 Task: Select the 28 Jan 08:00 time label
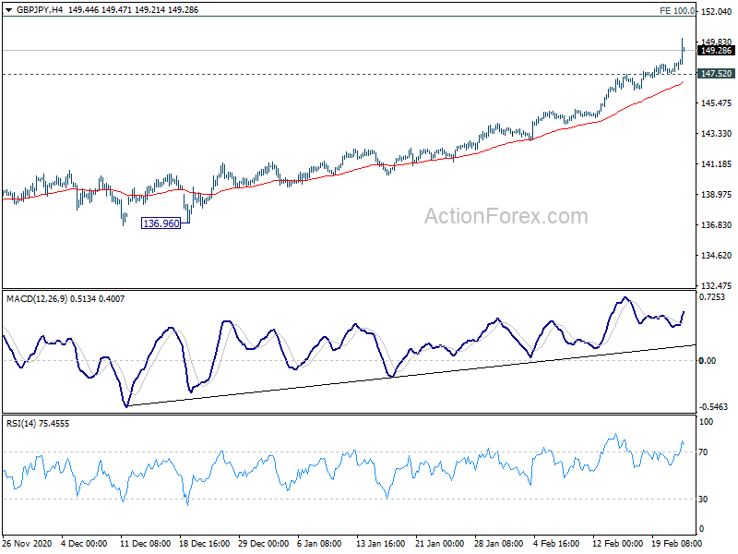coord(498,544)
